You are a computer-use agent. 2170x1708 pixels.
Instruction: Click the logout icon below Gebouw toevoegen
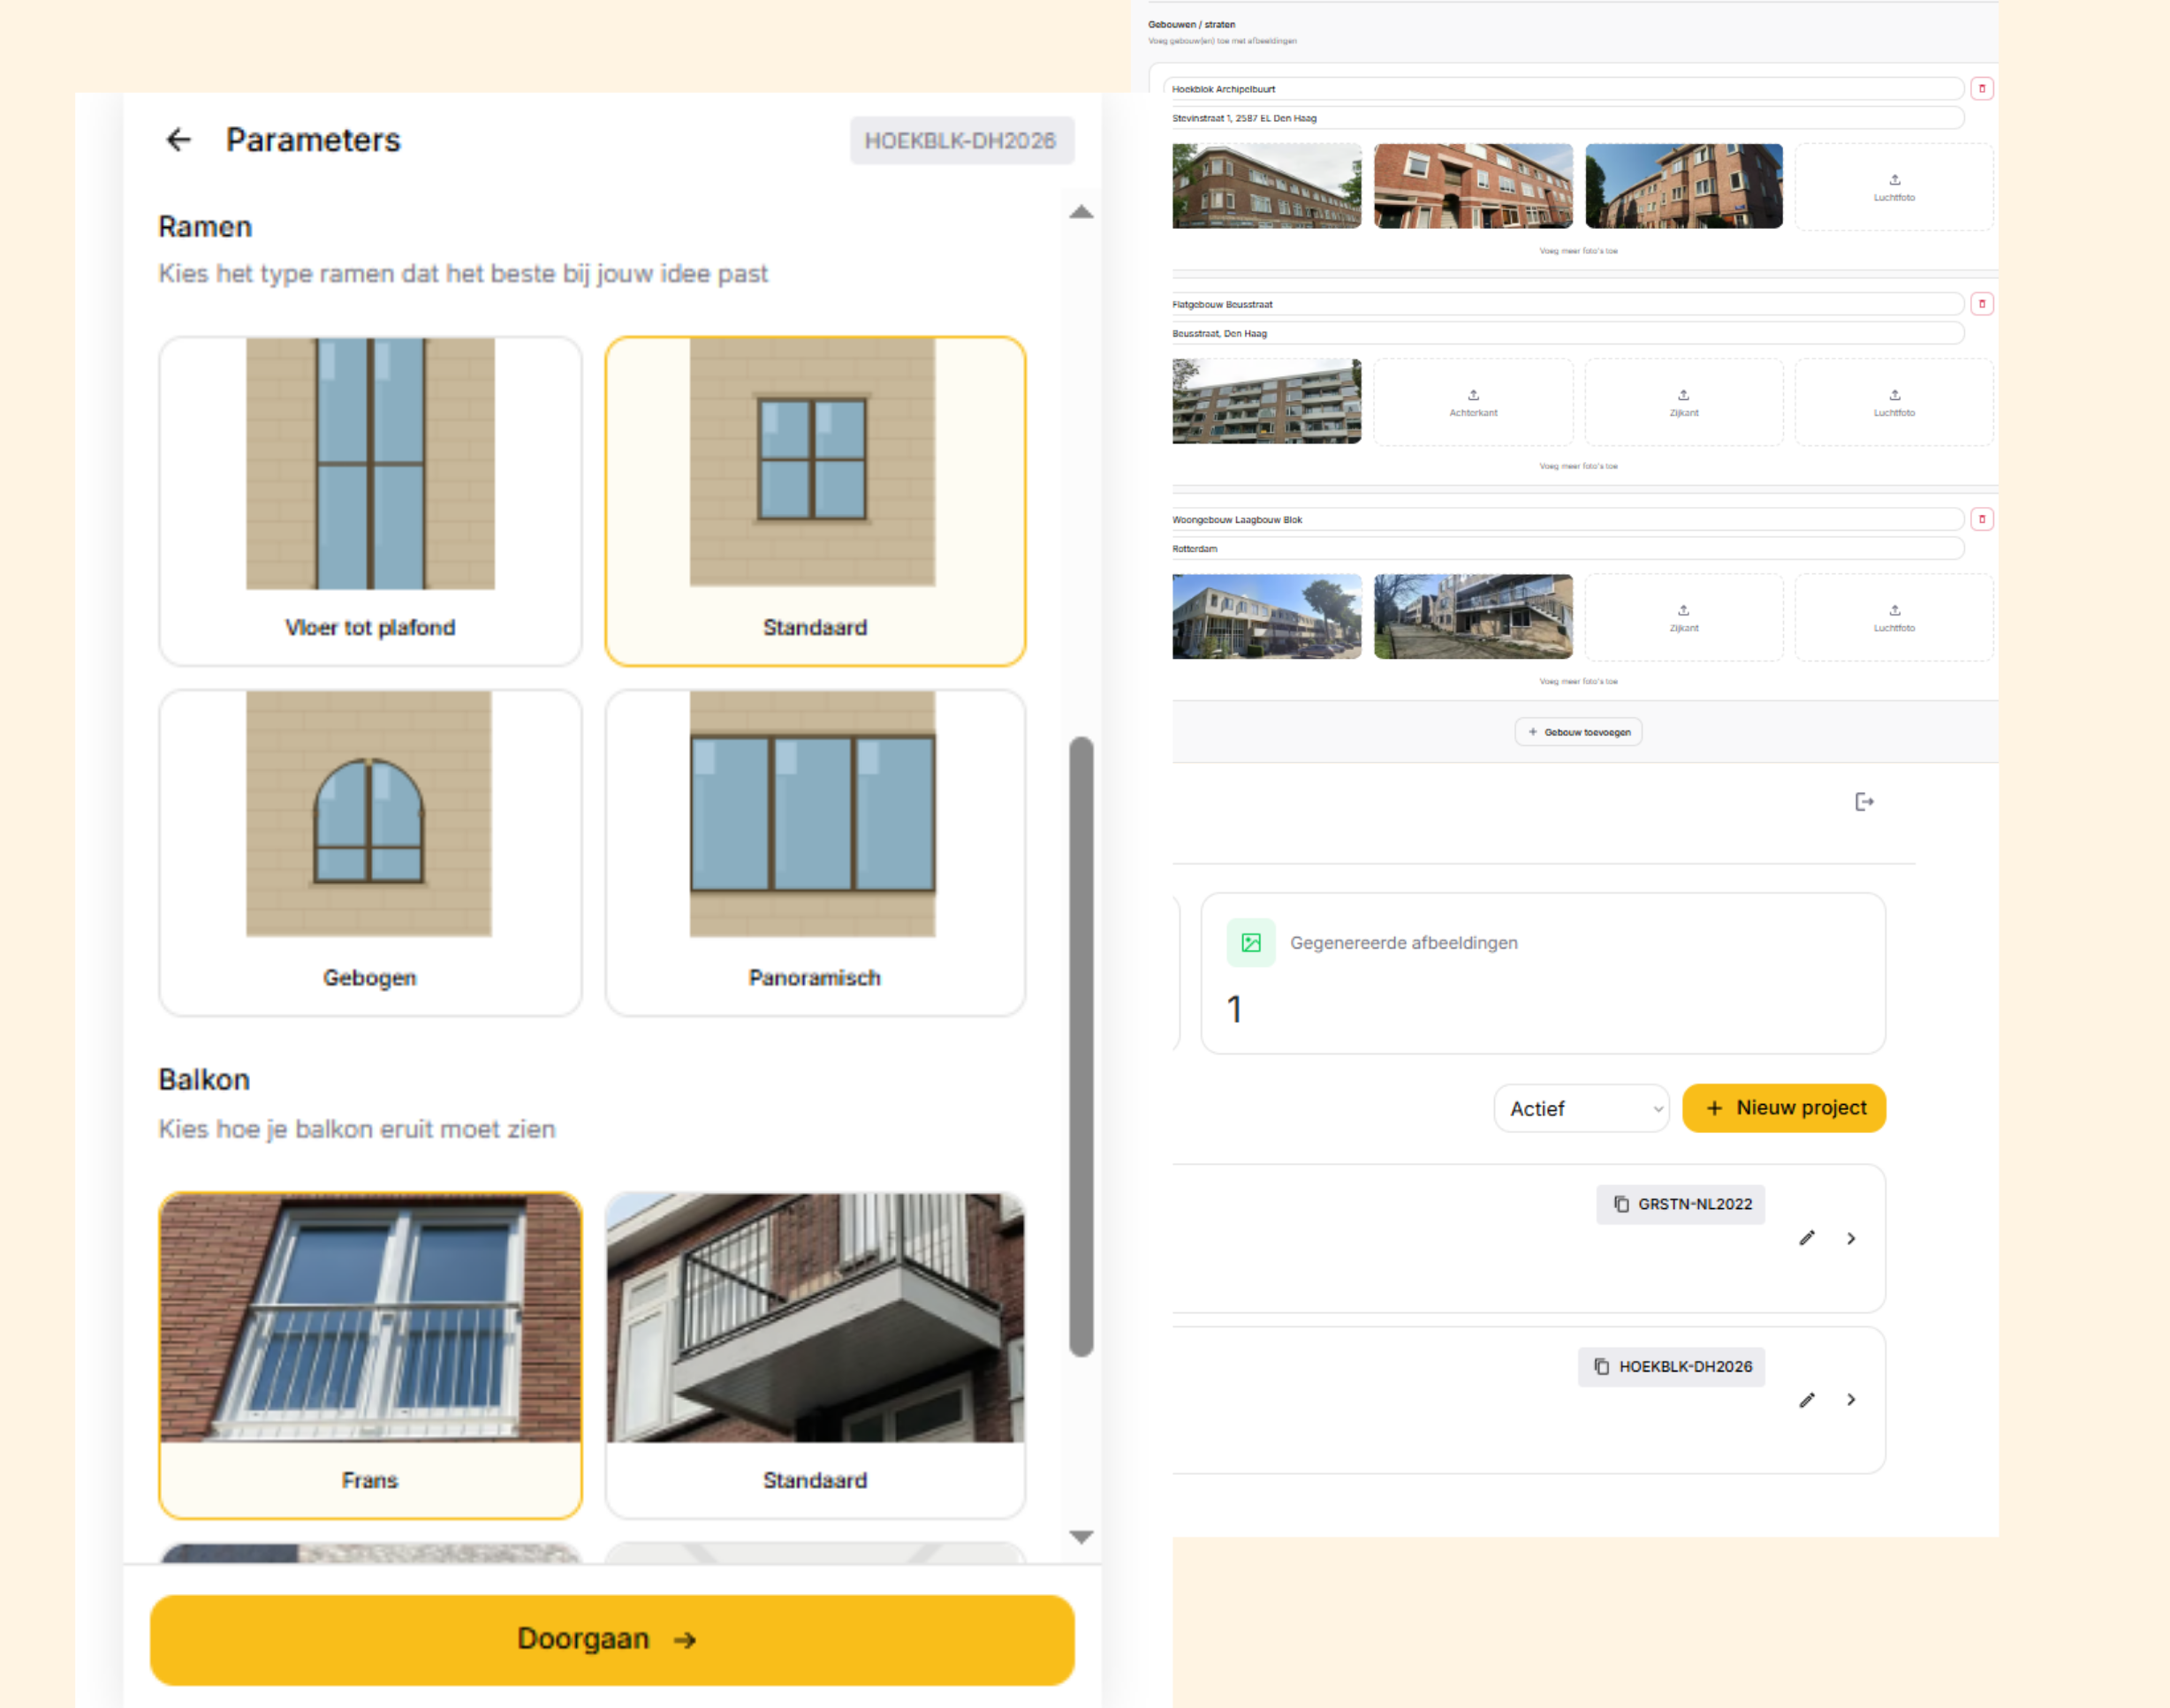pos(1864,802)
